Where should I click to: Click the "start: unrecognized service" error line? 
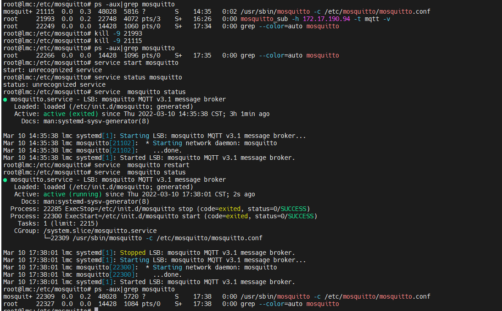pyautogui.click(x=52, y=70)
